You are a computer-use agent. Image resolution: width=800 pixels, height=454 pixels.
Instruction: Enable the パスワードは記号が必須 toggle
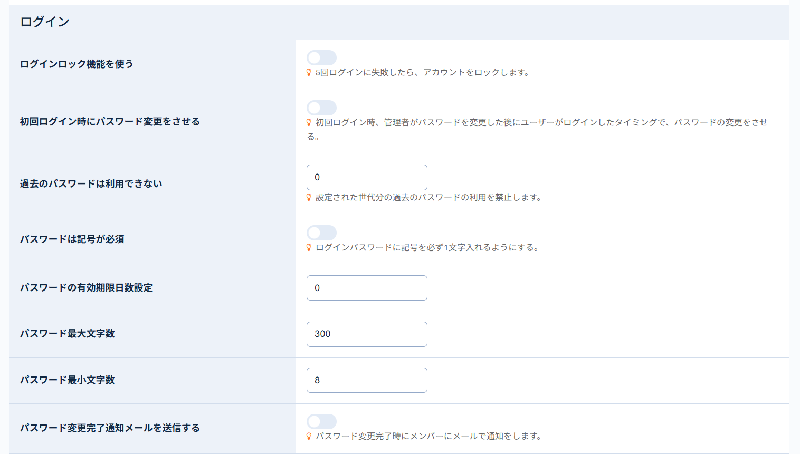321,233
